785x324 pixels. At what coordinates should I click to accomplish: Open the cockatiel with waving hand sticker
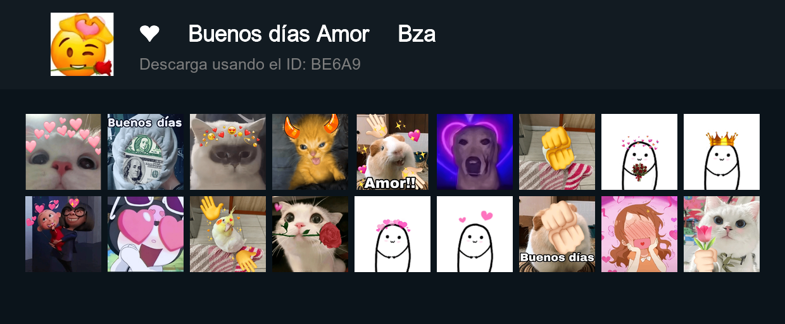228,234
